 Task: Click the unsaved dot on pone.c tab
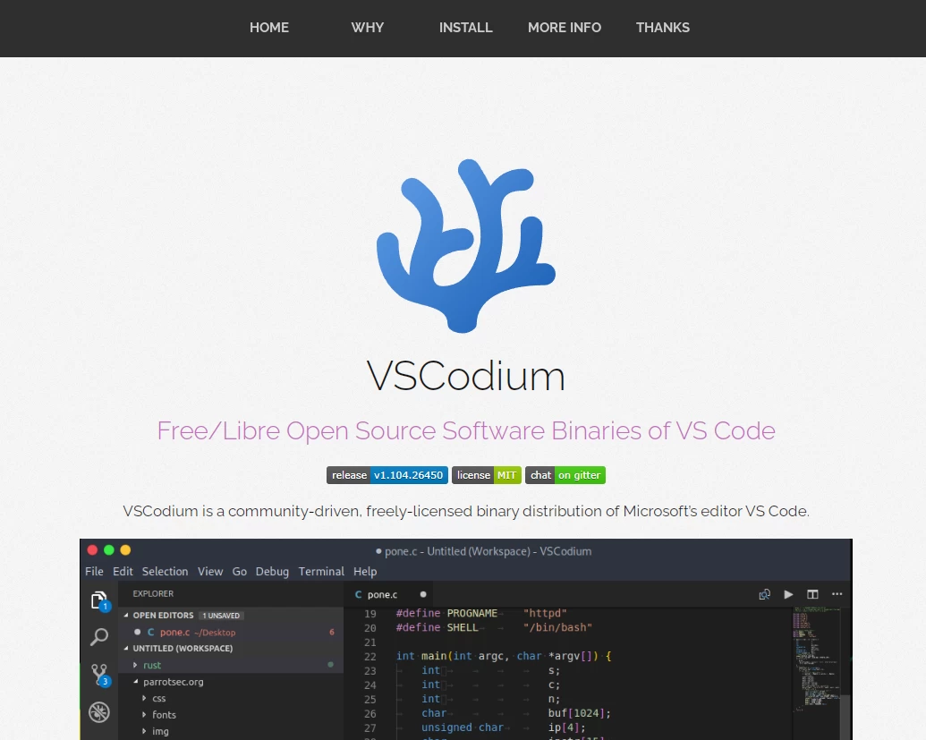coord(423,594)
